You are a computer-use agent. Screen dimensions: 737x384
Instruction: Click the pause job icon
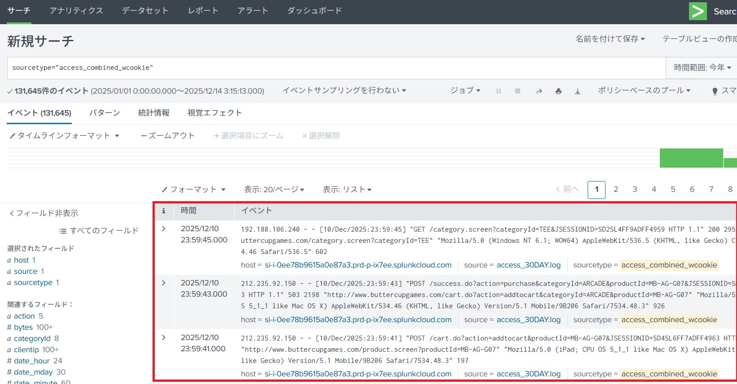click(498, 91)
